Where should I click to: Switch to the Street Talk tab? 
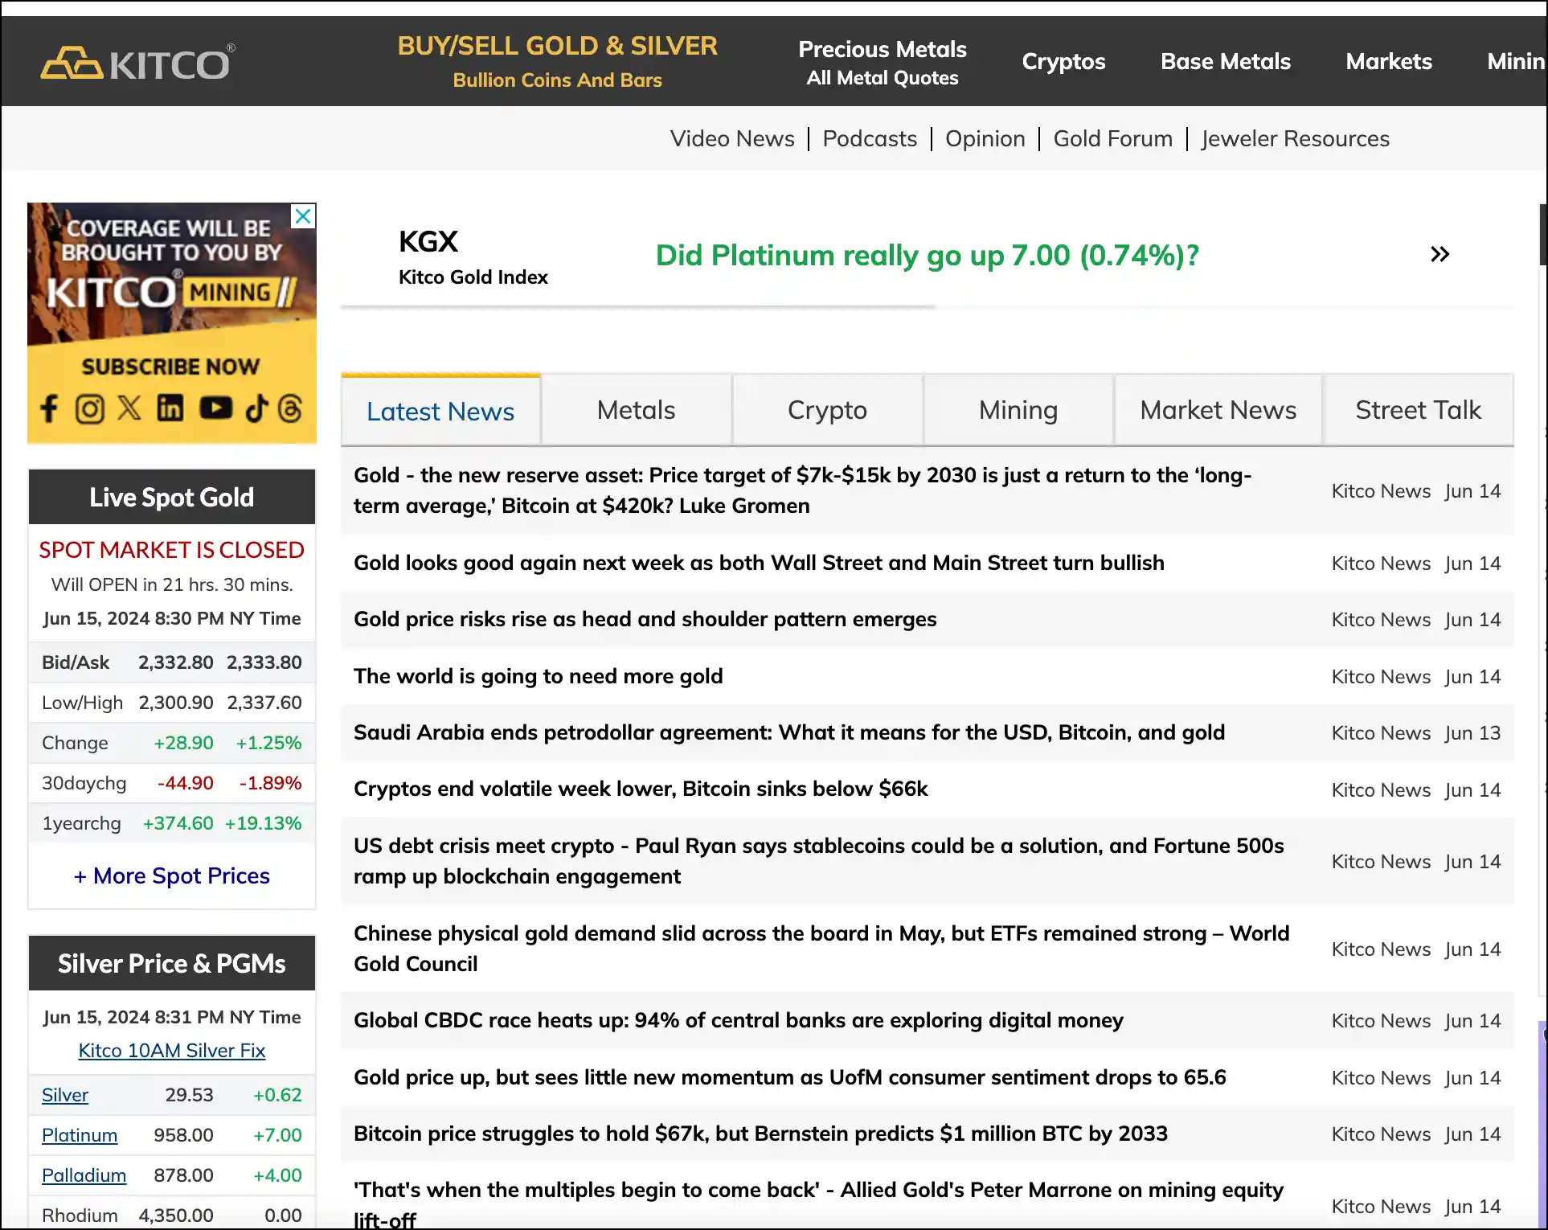1418,410
